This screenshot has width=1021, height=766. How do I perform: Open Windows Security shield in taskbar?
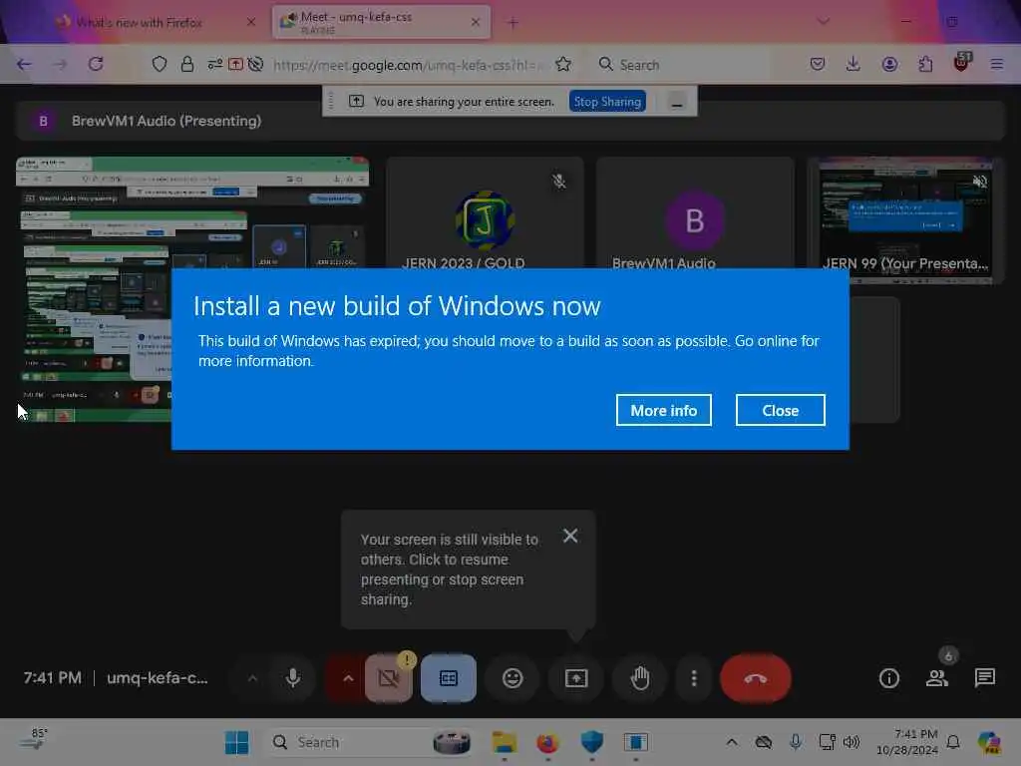point(592,742)
